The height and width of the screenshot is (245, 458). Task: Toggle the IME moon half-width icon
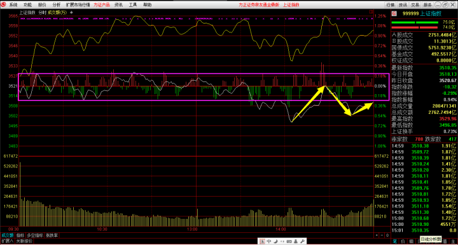click(x=275, y=241)
